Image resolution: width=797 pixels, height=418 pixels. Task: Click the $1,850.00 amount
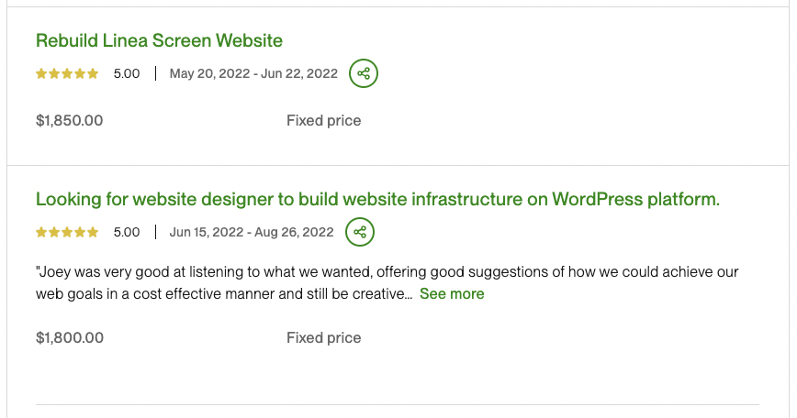coord(70,121)
